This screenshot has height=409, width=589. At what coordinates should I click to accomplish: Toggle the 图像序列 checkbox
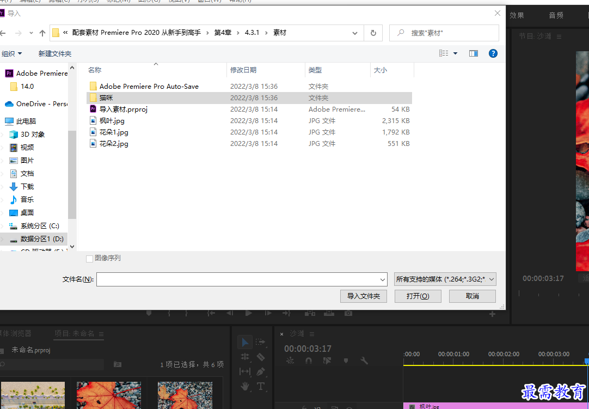tap(89, 259)
